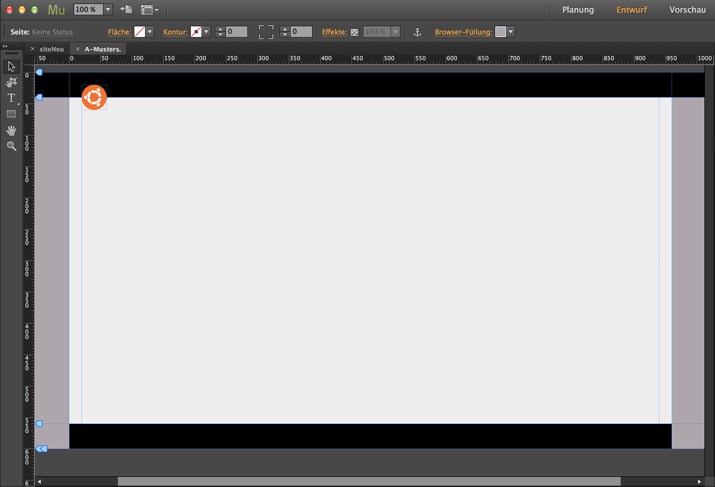Click the Keine Status link
715x487 pixels.
[x=52, y=32]
